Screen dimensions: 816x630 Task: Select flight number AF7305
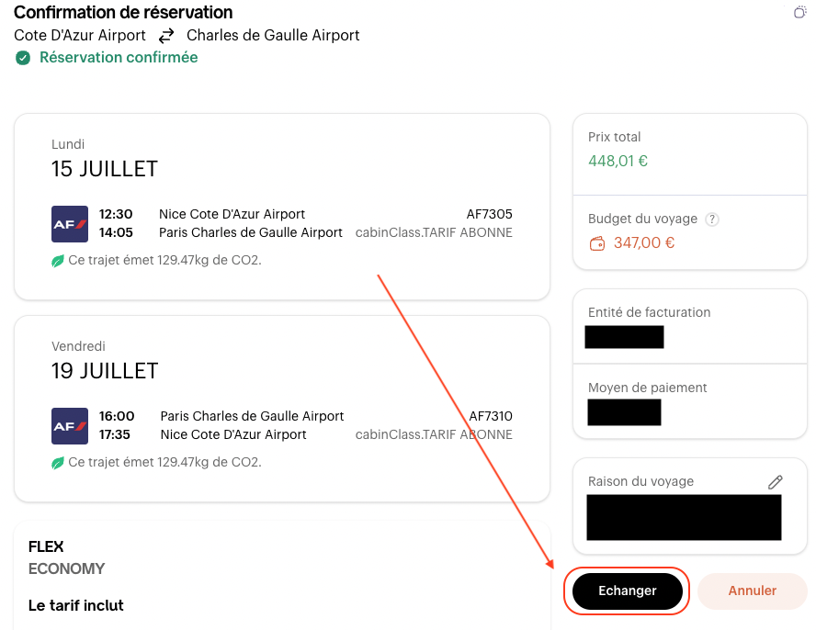click(x=489, y=214)
